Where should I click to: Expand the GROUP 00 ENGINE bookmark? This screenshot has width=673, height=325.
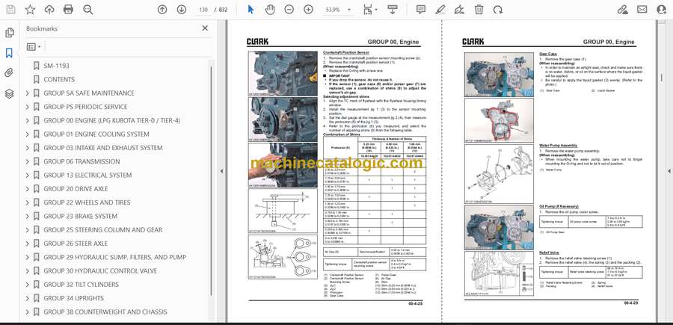(27, 120)
